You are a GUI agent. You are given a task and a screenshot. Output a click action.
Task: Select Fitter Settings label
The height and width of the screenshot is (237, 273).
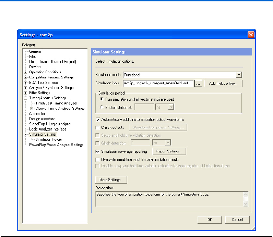[x=39, y=93]
